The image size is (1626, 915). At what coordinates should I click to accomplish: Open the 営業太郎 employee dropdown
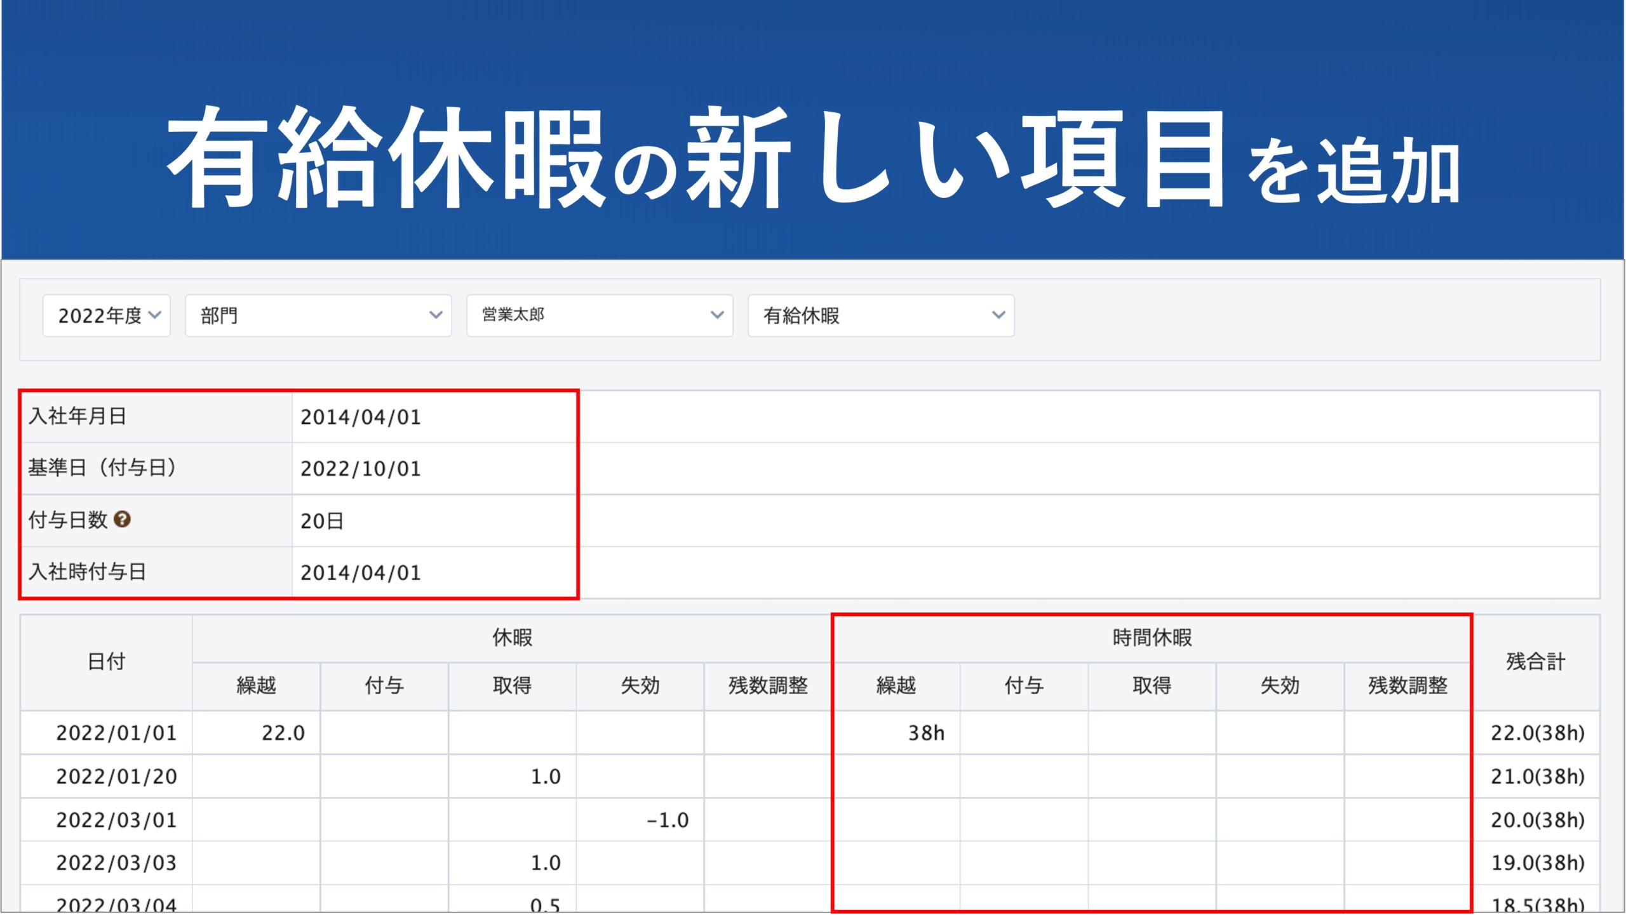(599, 315)
